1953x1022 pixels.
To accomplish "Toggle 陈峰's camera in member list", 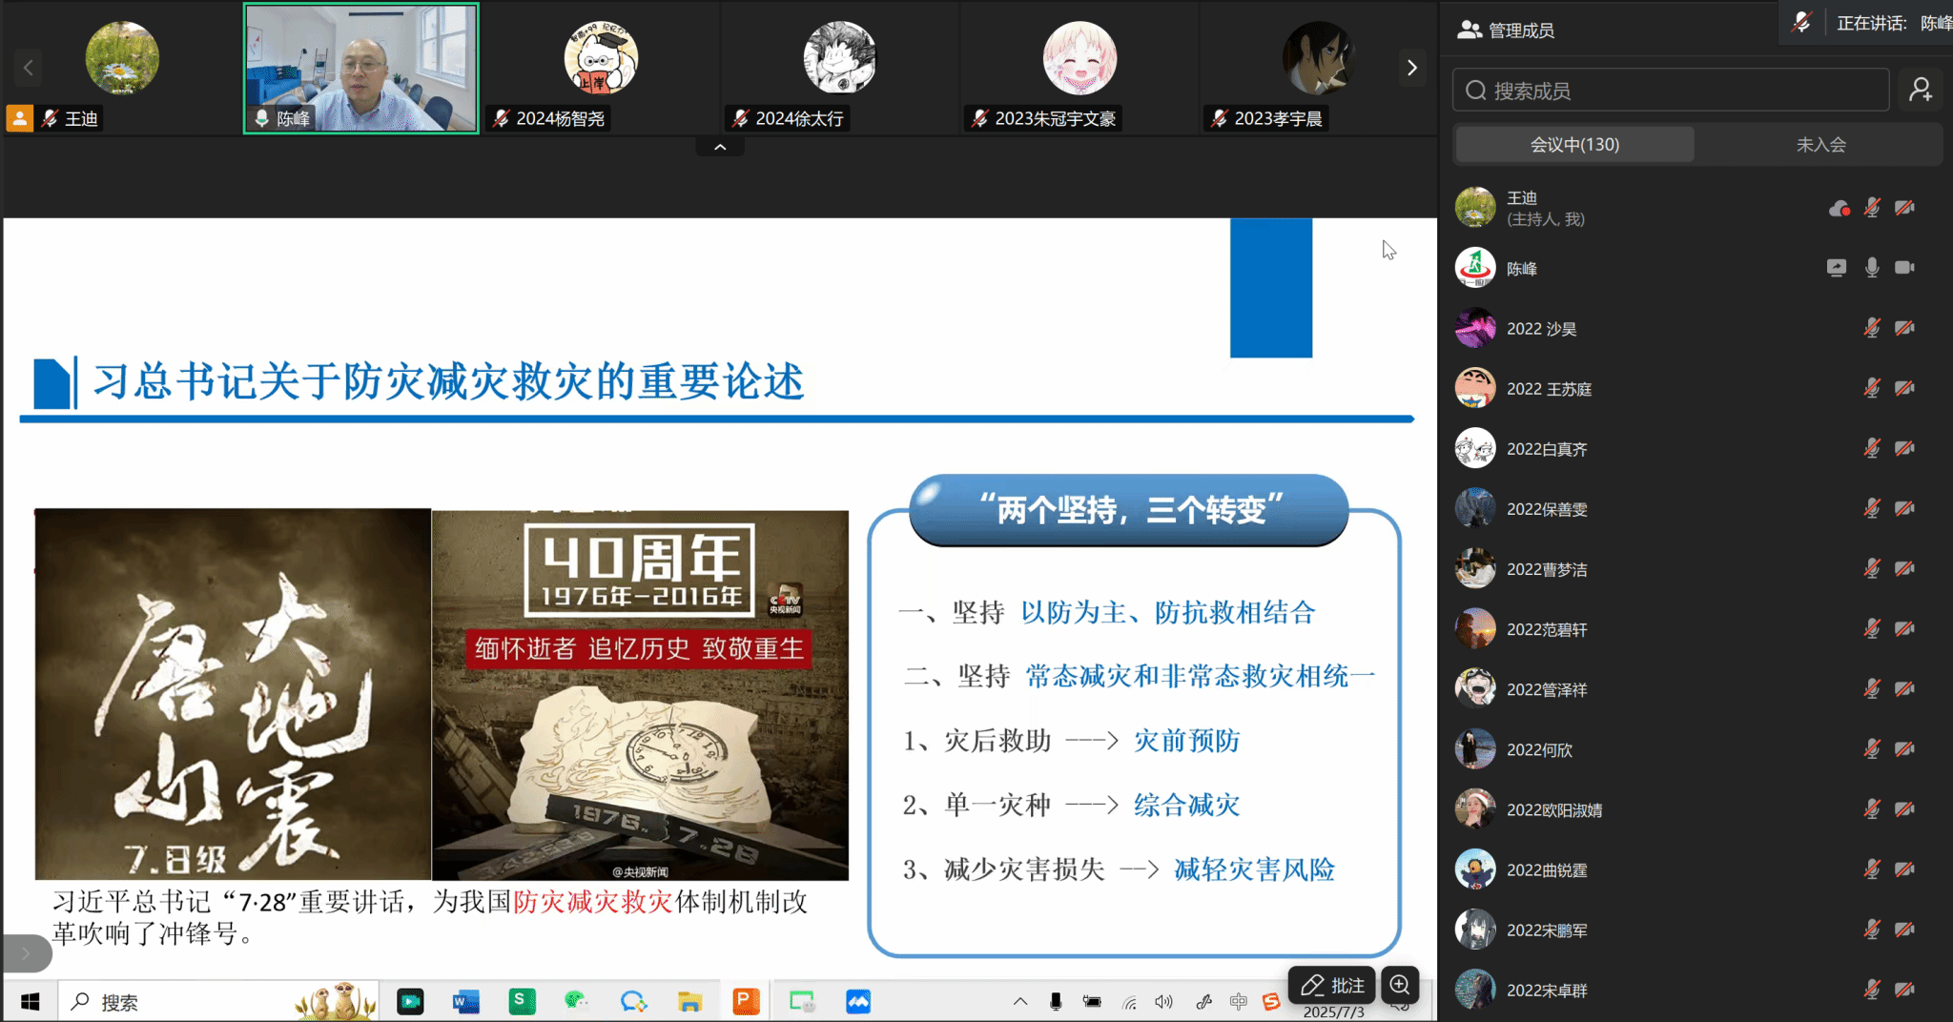I will pos(1904,268).
